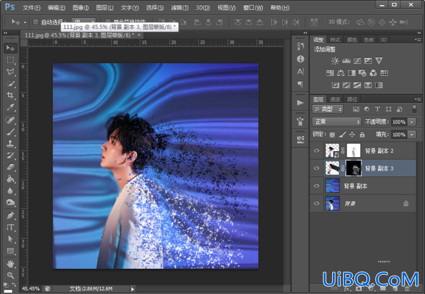Open the blend mode 正常 dropdown
This screenshot has height=294, width=425.
click(337, 122)
